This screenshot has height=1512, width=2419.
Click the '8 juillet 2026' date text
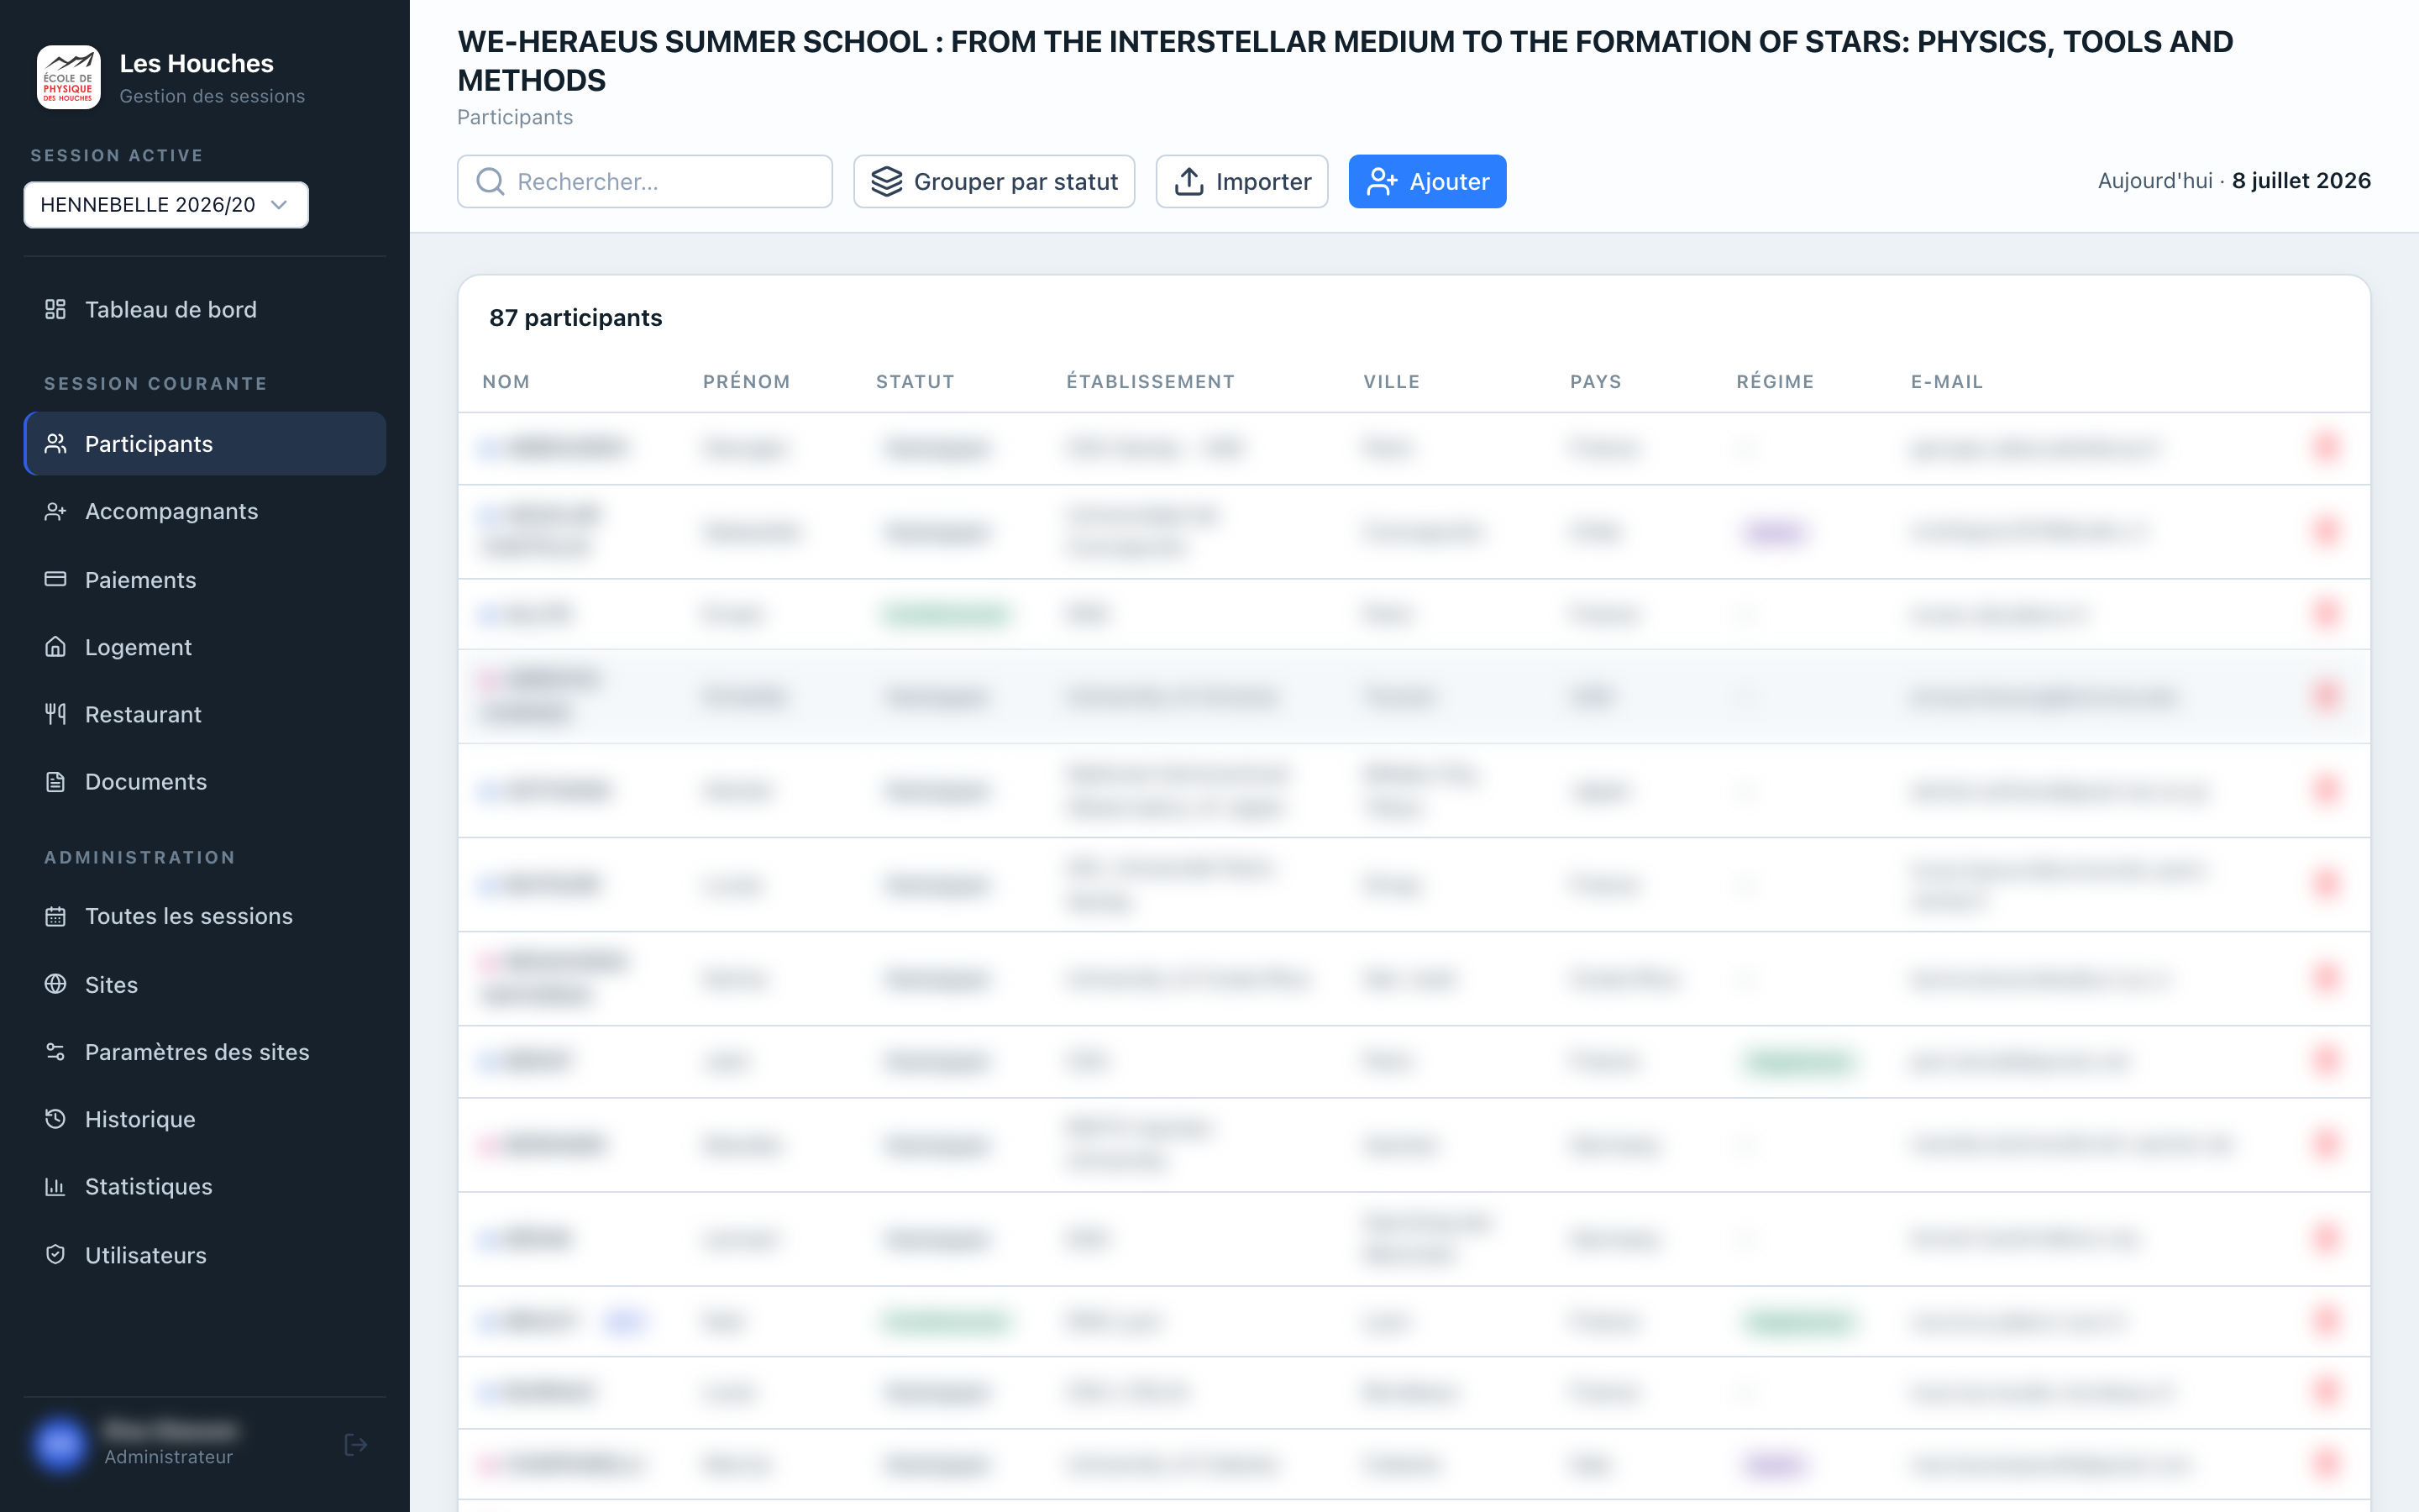(x=2301, y=181)
